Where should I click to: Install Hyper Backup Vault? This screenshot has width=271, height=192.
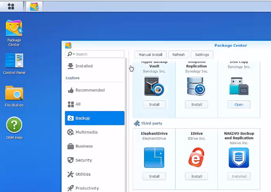coord(154,104)
